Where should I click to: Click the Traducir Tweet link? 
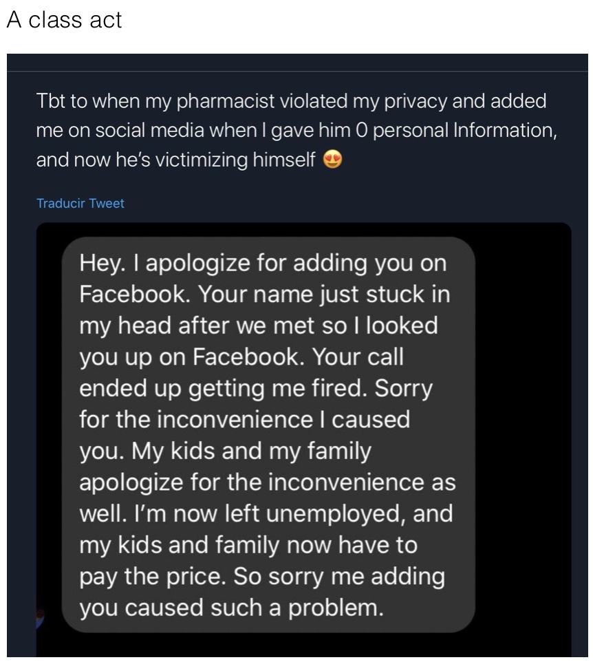[x=80, y=203]
